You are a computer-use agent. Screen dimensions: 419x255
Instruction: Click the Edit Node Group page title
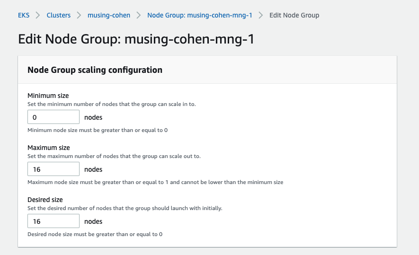click(136, 39)
